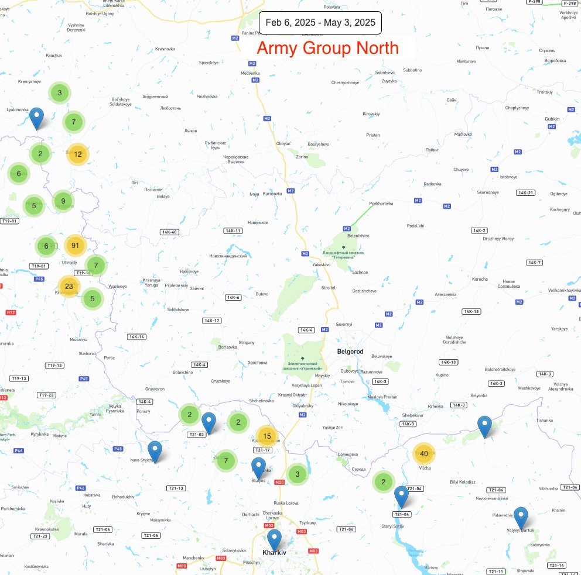The image size is (581, 575).
Task: Click the Prokhorovka town label
Action: click(381, 204)
